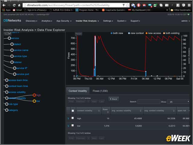The image size is (193, 145).
Task: Expand the service name node
Action: pyautogui.click(x=12, y=50)
